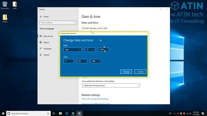Click the Settings gear on taskbar
207x116 pixels.
[x=79, y=113]
